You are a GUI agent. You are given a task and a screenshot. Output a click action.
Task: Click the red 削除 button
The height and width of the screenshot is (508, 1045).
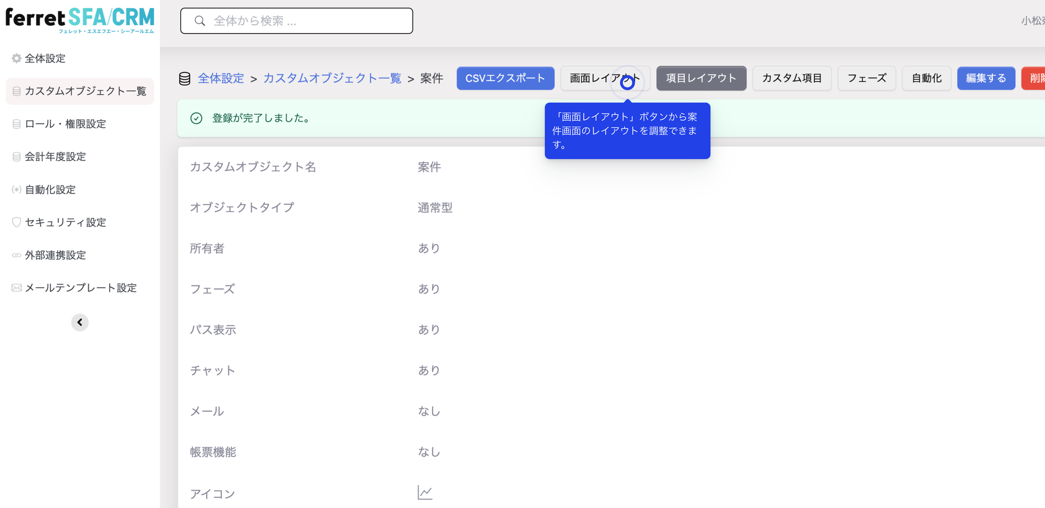pyautogui.click(x=1034, y=78)
